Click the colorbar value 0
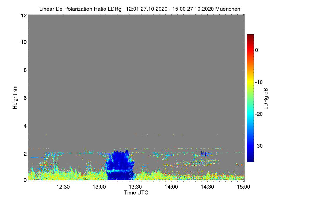321x214 pixels. pyautogui.click(x=257, y=50)
